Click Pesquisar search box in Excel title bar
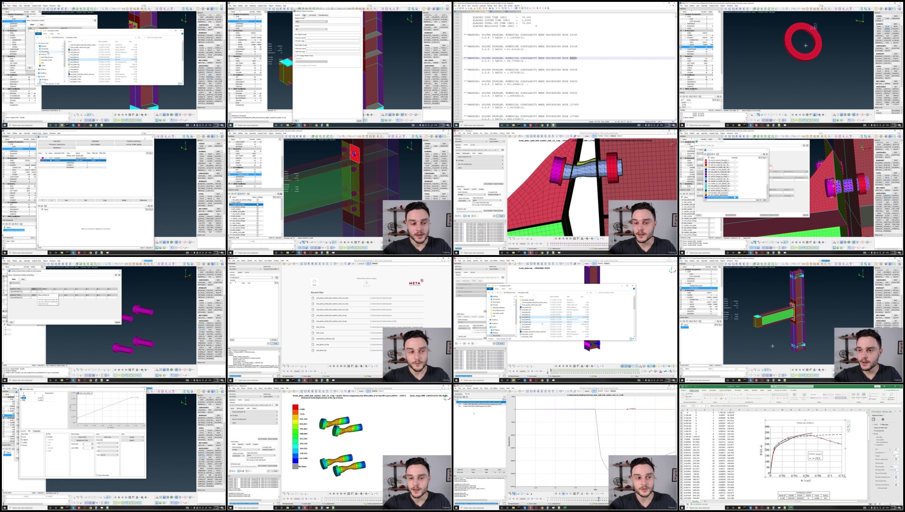The height and width of the screenshot is (512, 905). [792, 386]
